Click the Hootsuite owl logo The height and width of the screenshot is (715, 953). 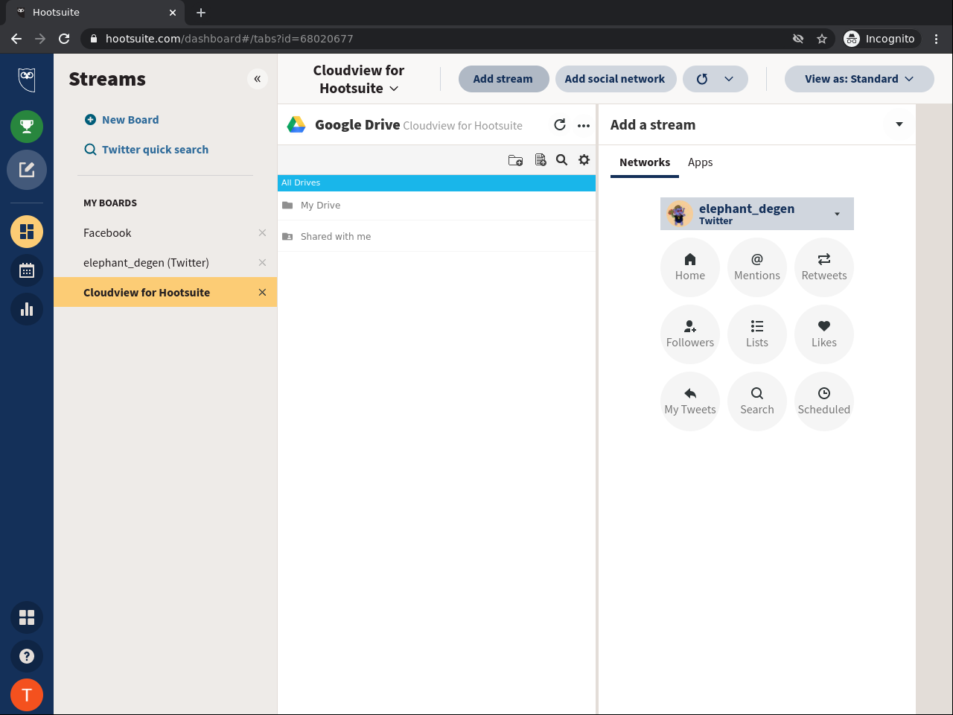coord(27,79)
